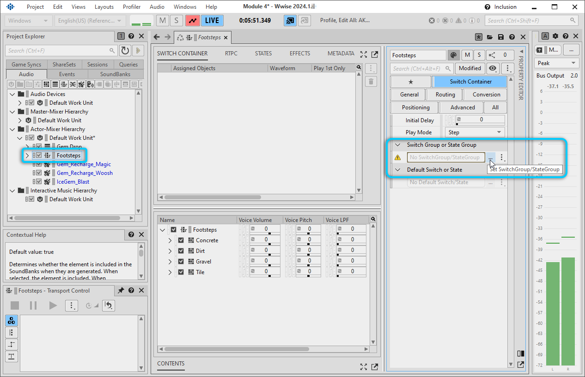Open the Peak meter type dropdown

(557, 63)
